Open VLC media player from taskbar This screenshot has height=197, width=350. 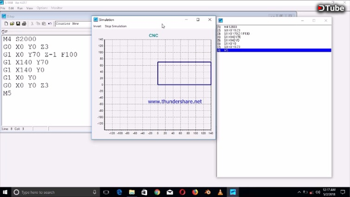[220, 192]
